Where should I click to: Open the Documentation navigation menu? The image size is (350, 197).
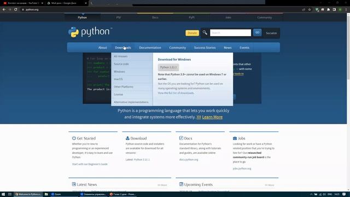click(150, 48)
